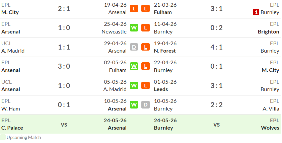Click the W badge for Arsenal vs Fulham 3:0

(x=134, y=66)
